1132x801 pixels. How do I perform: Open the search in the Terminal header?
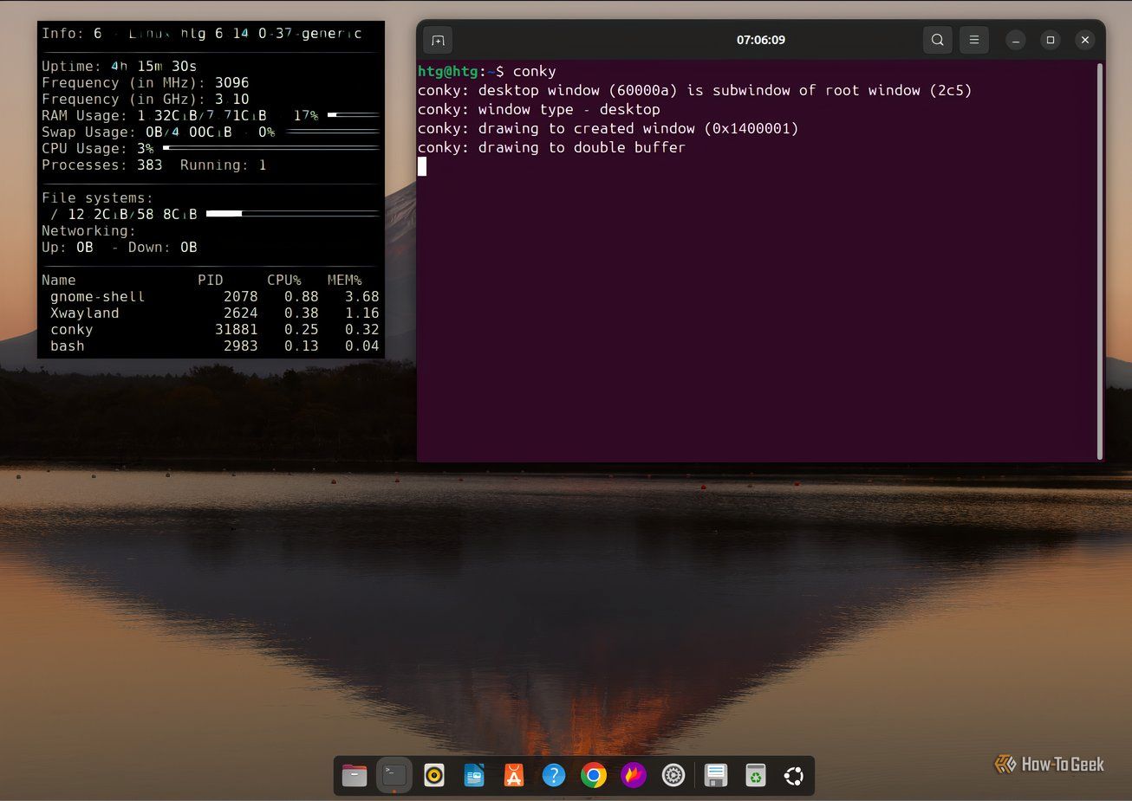coord(937,40)
